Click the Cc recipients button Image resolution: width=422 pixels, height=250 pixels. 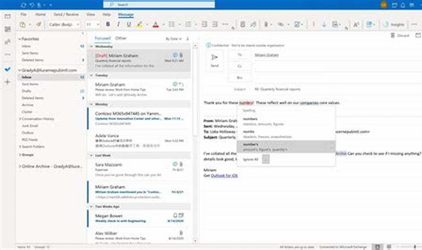tap(240, 66)
